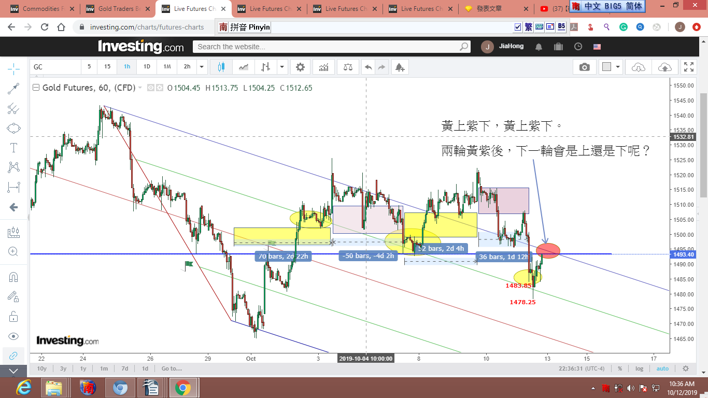The height and width of the screenshot is (398, 708).
Task: Select the long position prediction tool
Action: (13, 187)
